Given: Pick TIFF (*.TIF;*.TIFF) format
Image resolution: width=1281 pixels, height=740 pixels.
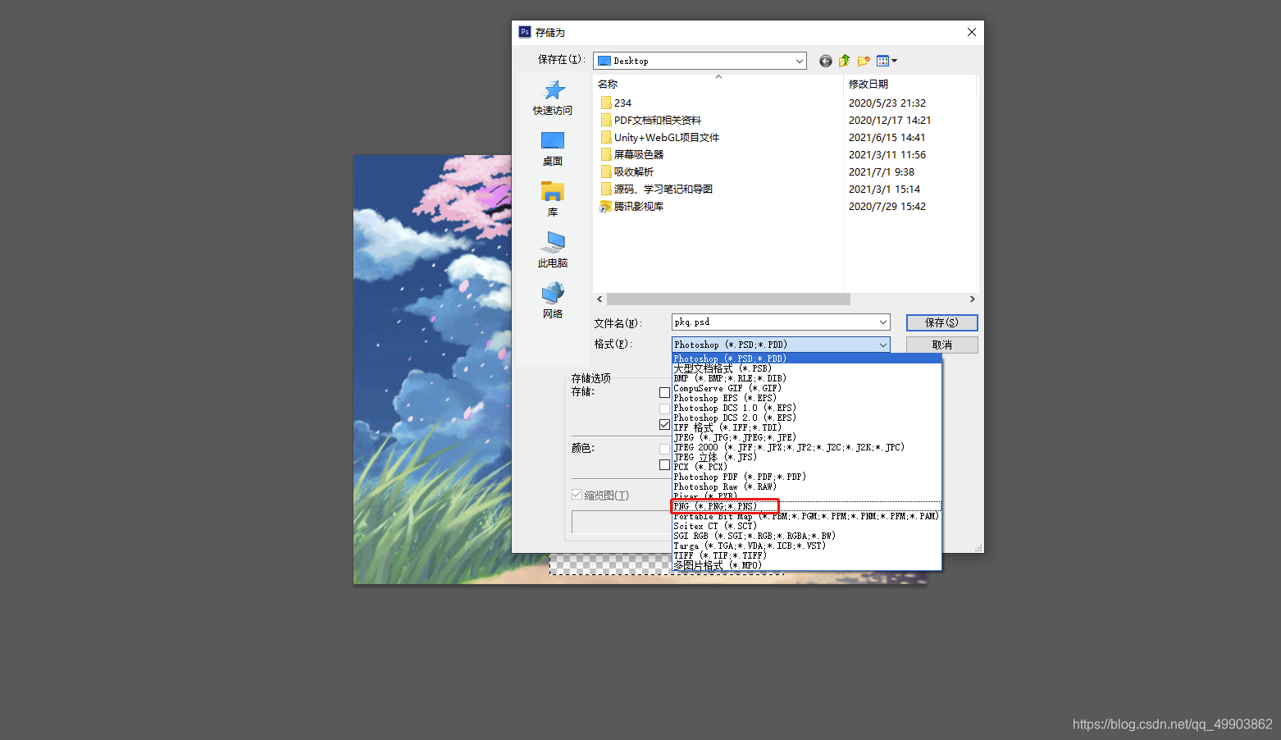Looking at the screenshot, I should [807, 555].
